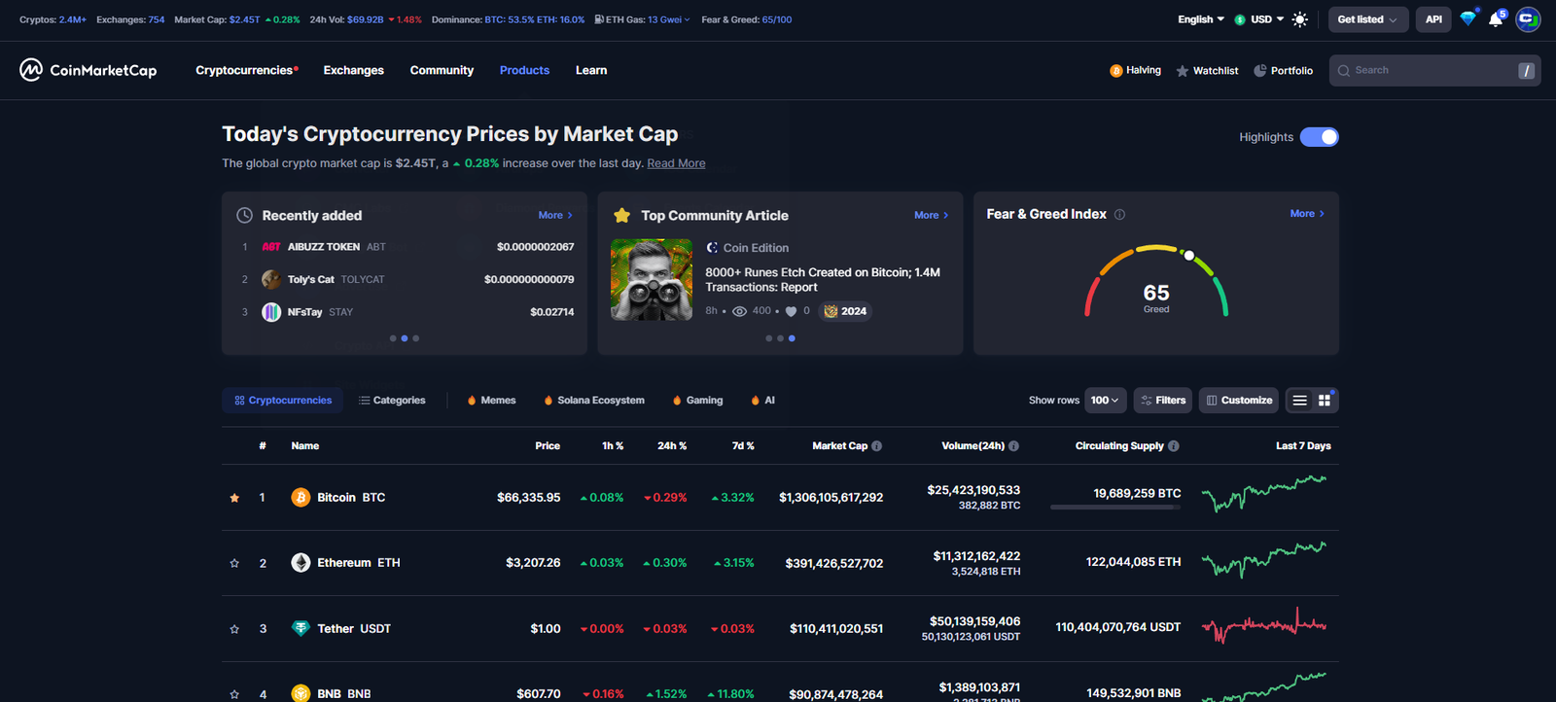Add Ethereum to watchlist star
The width and height of the screenshot is (1556, 702).
[234, 563]
